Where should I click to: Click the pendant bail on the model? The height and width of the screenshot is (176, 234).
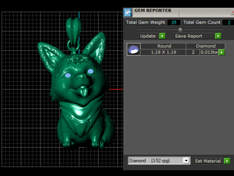(73, 31)
